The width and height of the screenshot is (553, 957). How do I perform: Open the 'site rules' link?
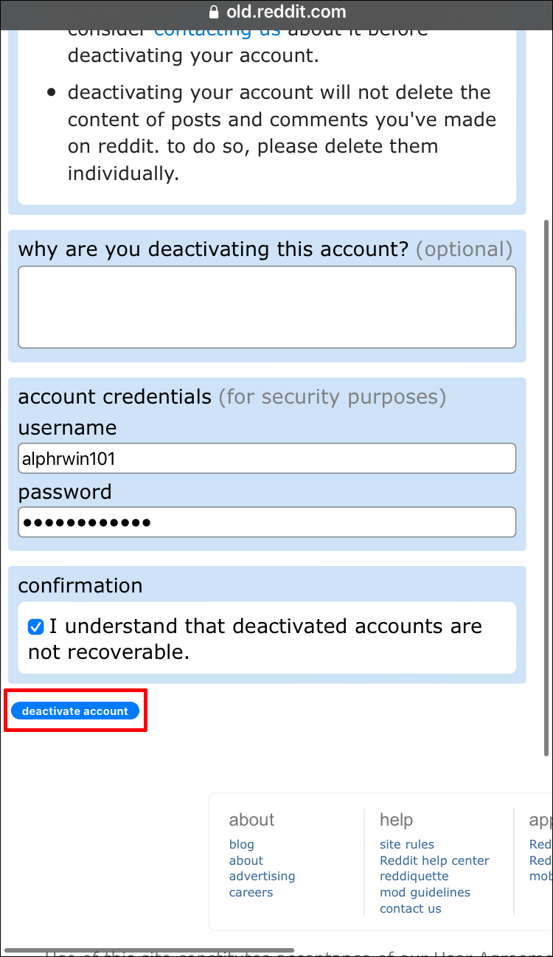[x=406, y=844]
